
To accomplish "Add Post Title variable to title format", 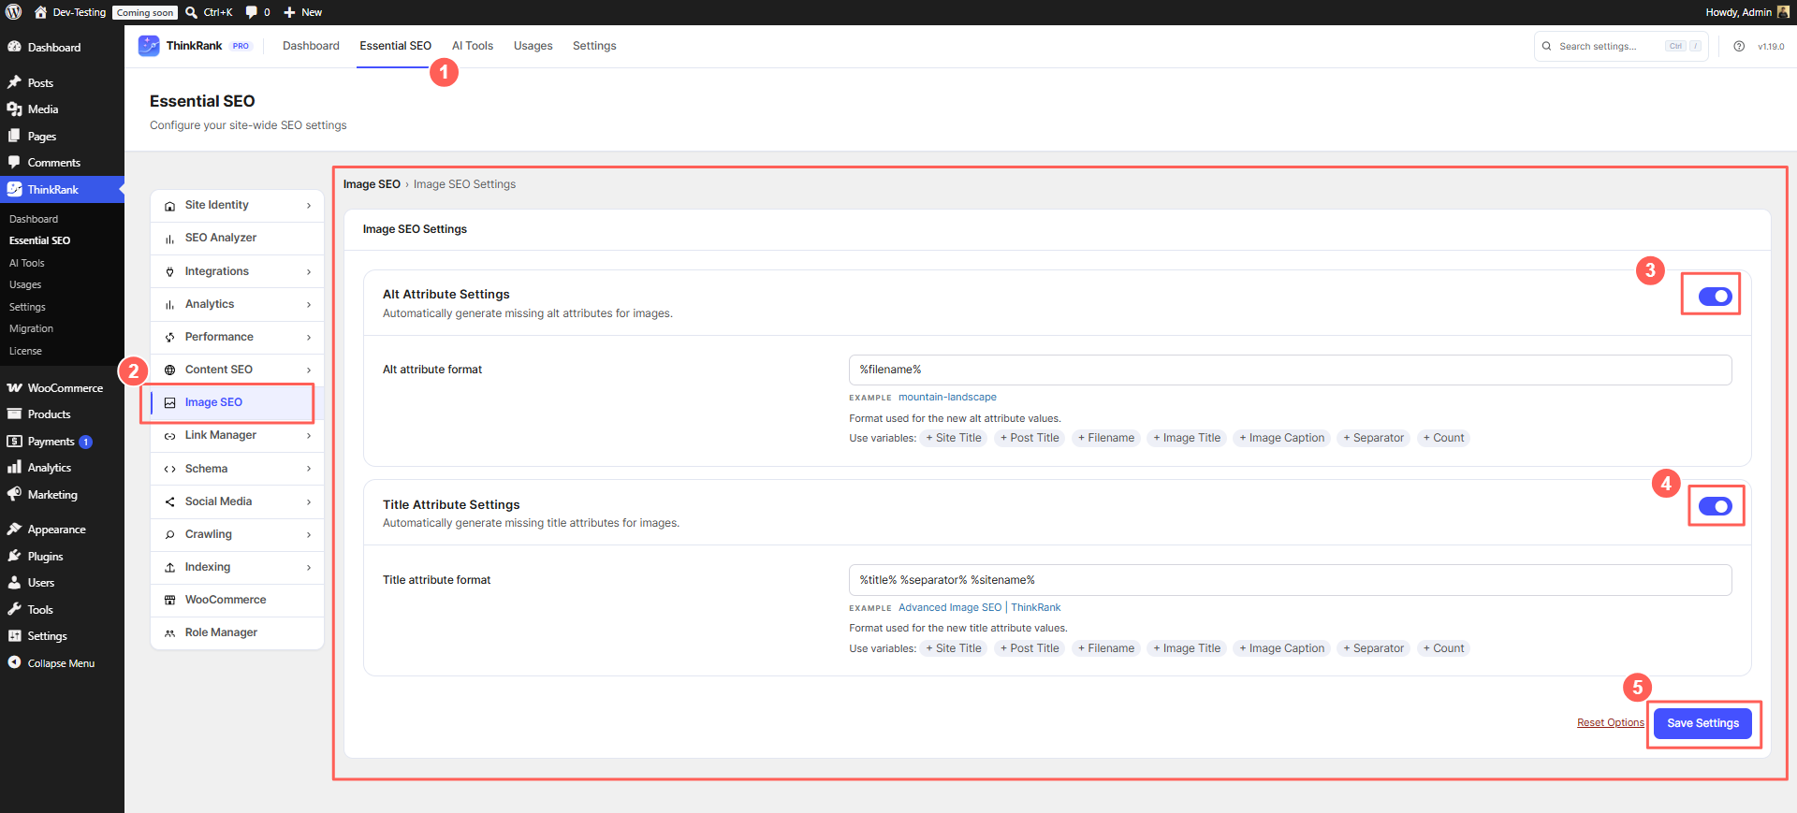I will click(x=1030, y=648).
